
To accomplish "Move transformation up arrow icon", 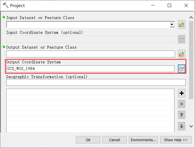I will pos(182,115).
